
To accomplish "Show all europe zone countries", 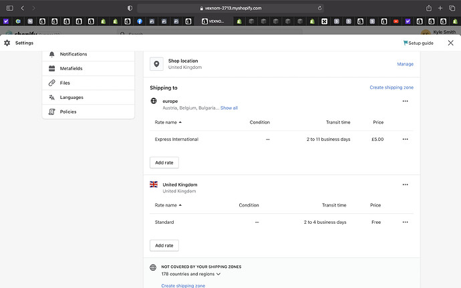I will tap(229, 108).
